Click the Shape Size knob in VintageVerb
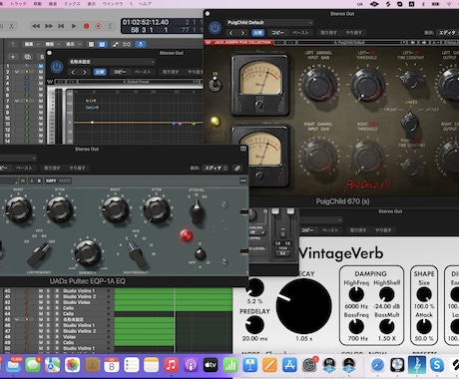The width and height of the screenshot is (459, 379). click(x=424, y=294)
